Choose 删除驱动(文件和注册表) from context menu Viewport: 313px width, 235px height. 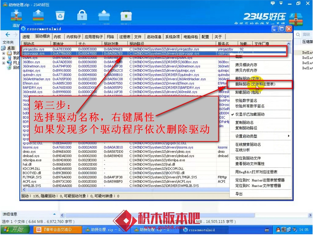click(255, 84)
